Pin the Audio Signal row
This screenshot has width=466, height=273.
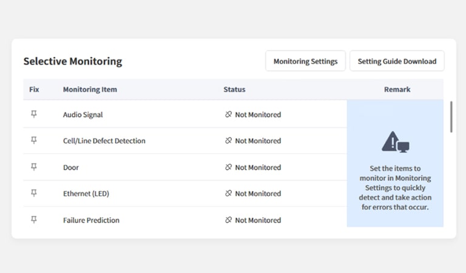[34, 114]
